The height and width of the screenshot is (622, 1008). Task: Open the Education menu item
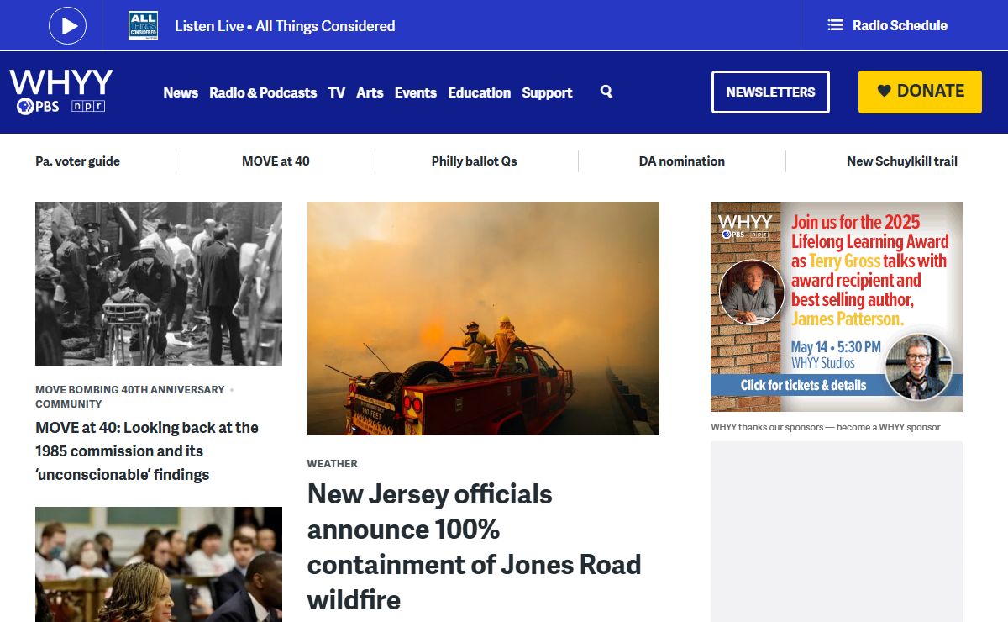[x=479, y=92]
